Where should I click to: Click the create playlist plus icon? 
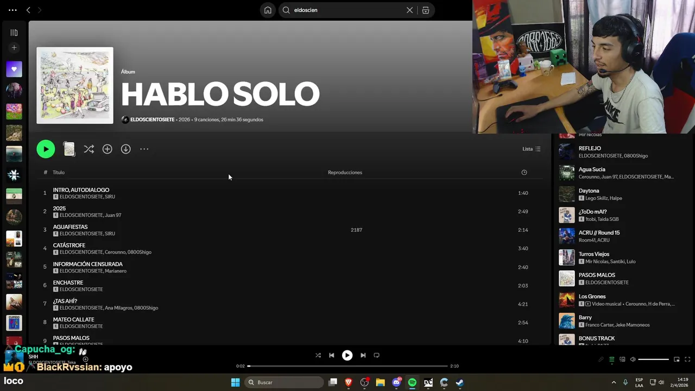[x=14, y=48]
